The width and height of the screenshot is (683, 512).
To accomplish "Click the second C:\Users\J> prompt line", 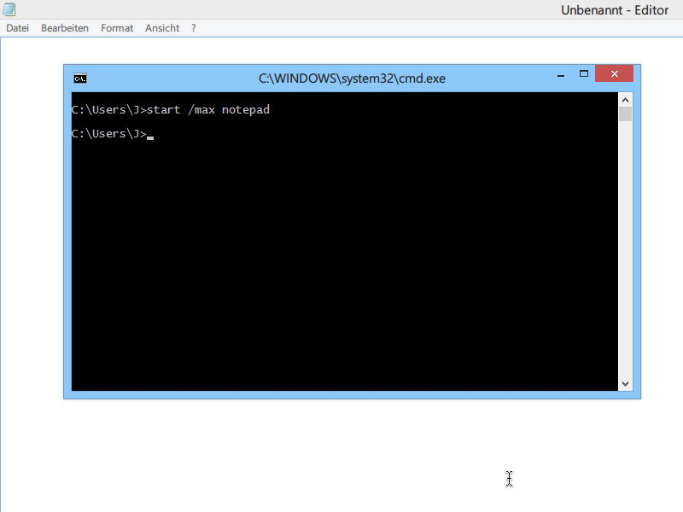I will pyautogui.click(x=113, y=133).
